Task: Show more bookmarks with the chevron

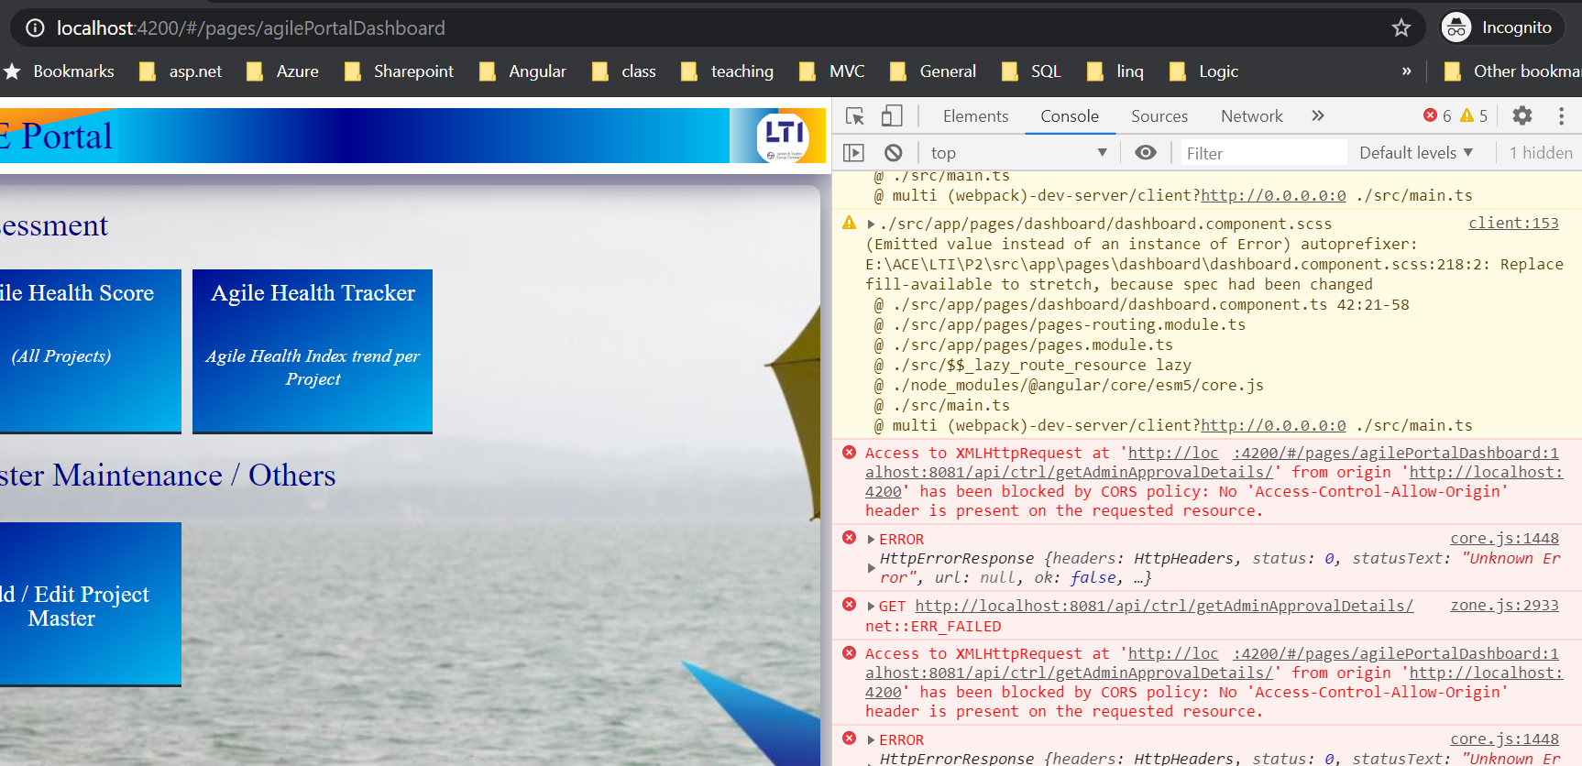Action: click(1406, 71)
